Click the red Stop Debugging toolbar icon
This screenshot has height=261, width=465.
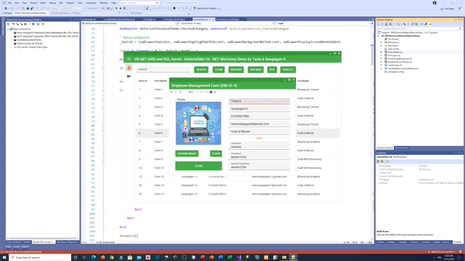pos(120,8)
